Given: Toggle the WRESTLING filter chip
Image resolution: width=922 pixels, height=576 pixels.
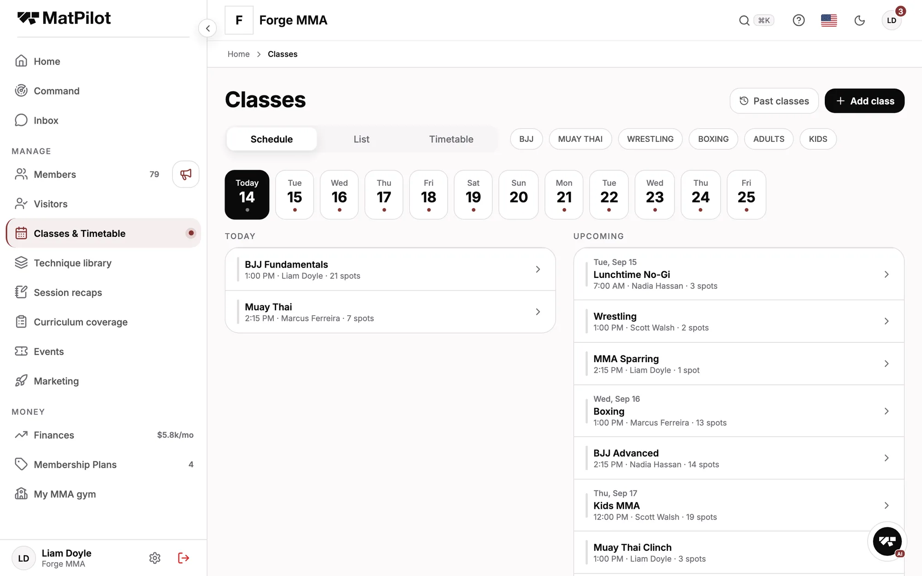Looking at the screenshot, I should click(650, 139).
